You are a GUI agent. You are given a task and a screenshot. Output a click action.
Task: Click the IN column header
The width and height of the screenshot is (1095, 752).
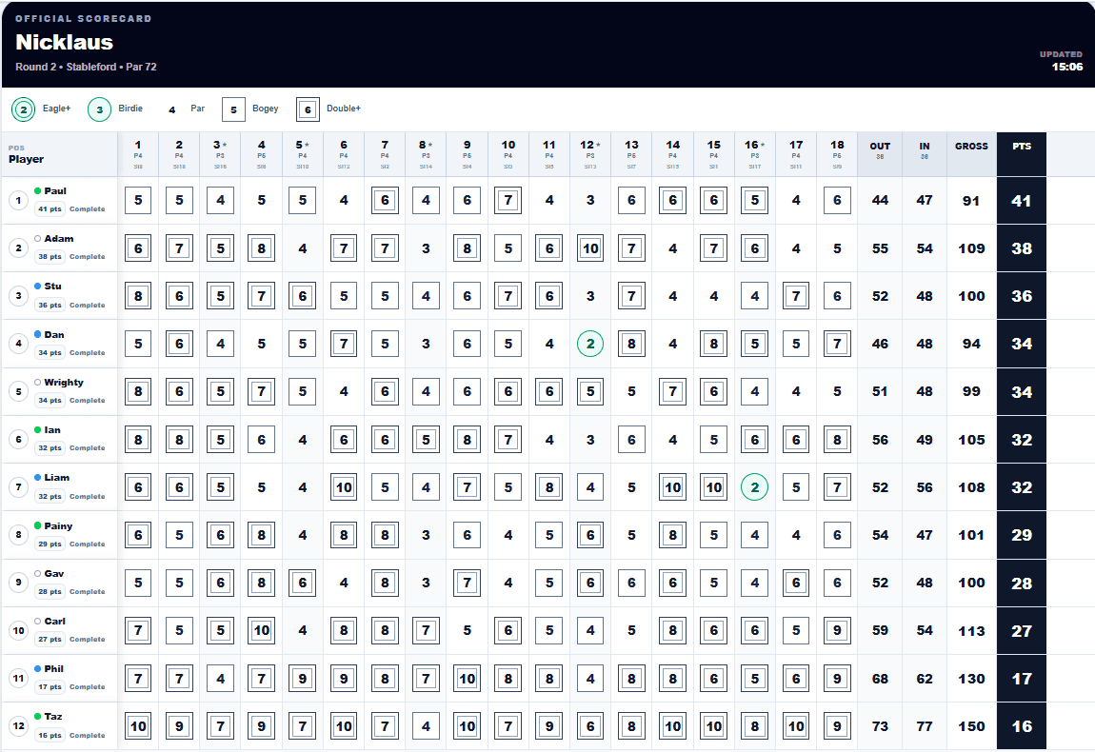point(924,153)
